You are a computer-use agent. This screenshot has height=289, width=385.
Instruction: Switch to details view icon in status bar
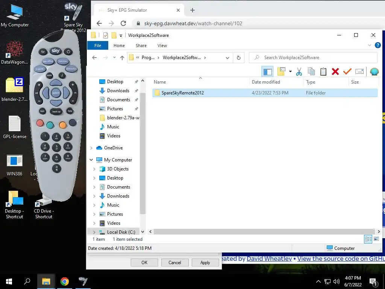pyautogui.click(x=368, y=239)
